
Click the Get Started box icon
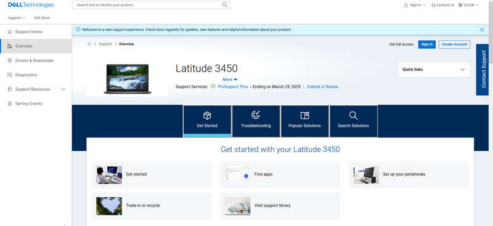207,116
